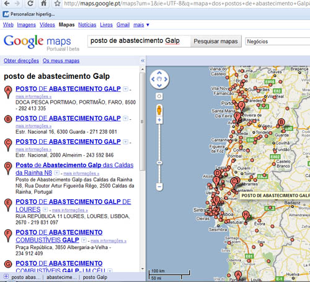Select 'posto Galp' recent search at bottom
Viewport: 310px width, 282px height.
pos(95,277)
